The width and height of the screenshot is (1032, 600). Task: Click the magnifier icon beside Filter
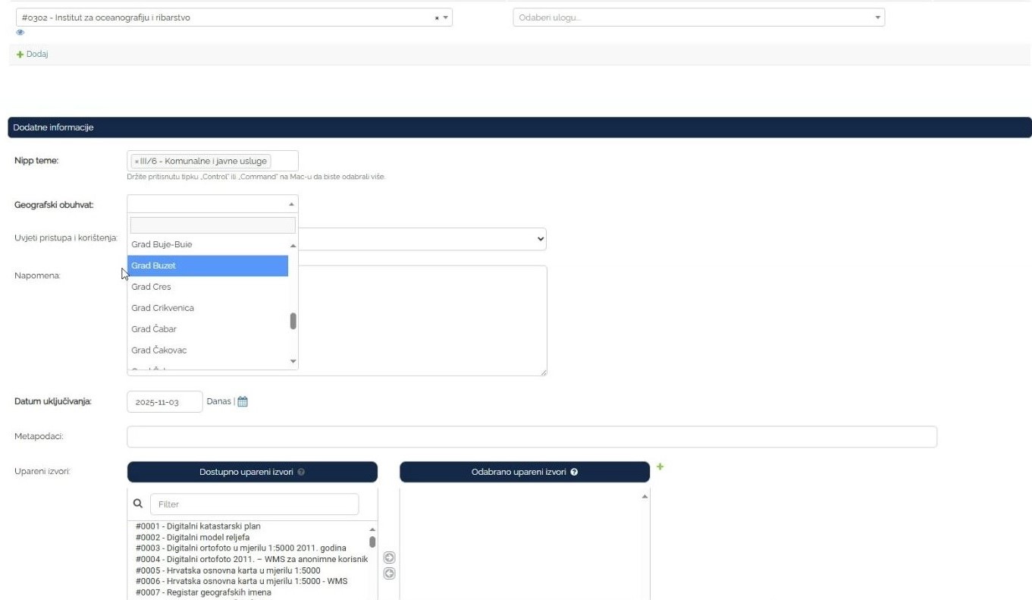138,504
